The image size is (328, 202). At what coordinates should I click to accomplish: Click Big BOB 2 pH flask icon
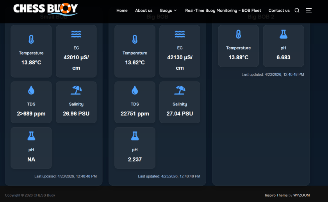[x=283, y=34]
